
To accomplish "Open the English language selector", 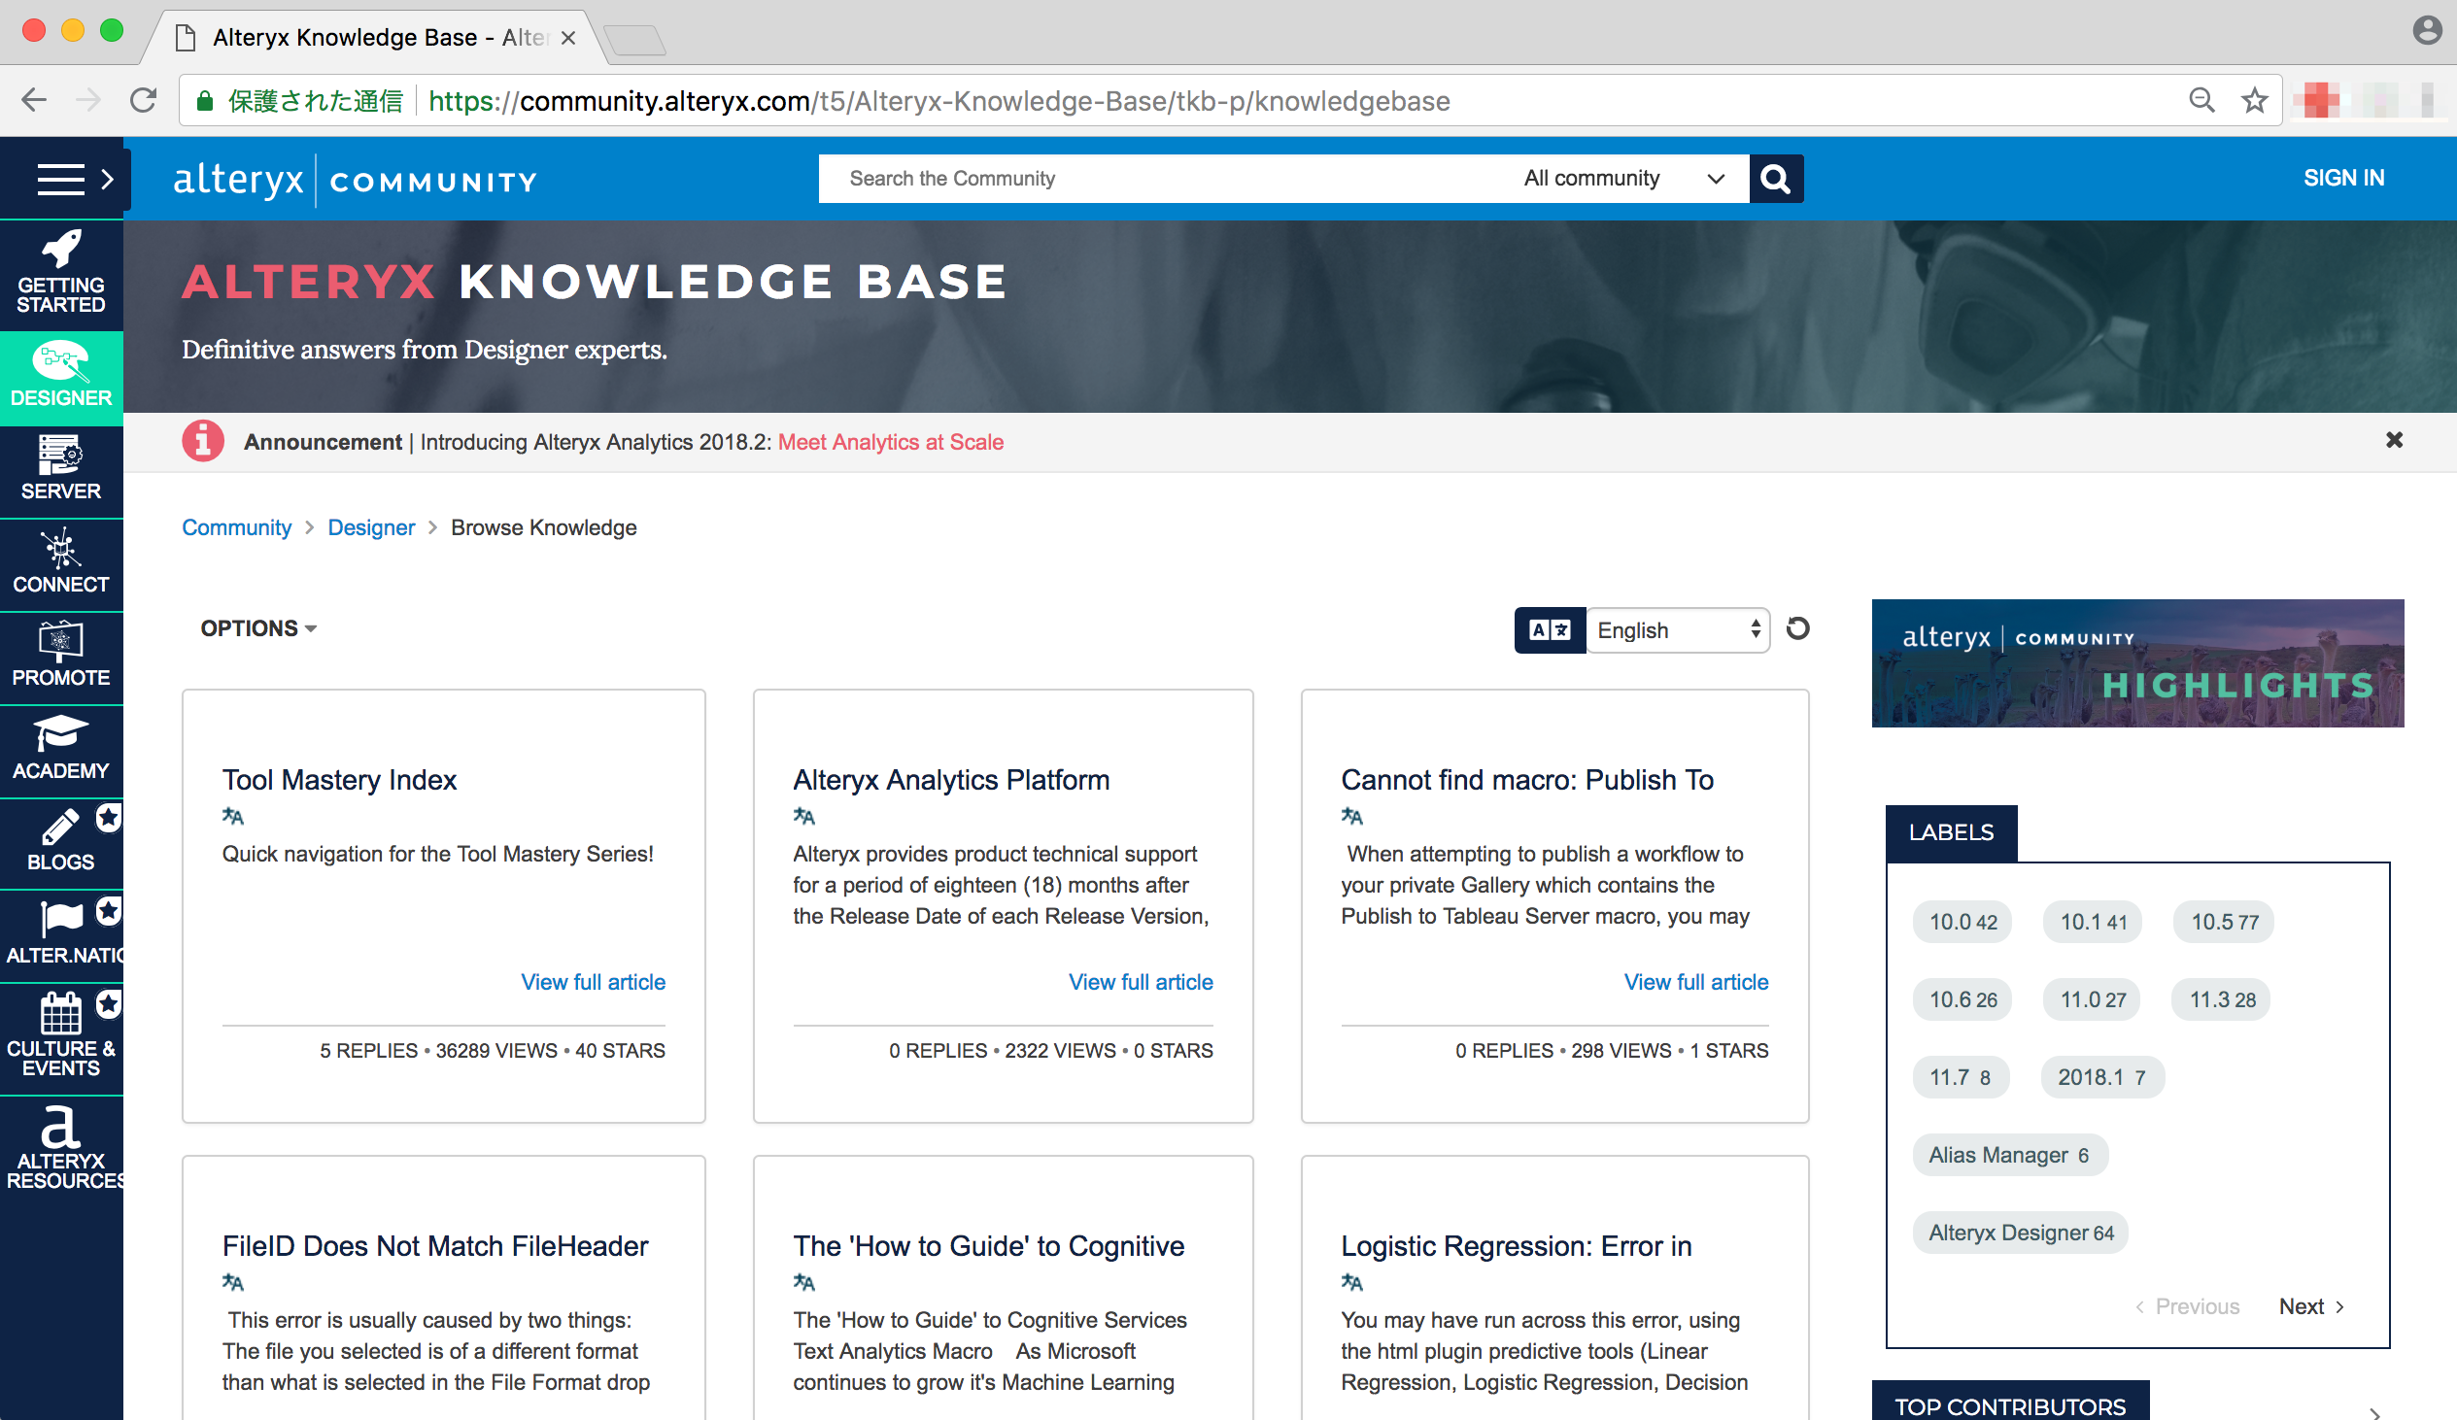I will (1678, 629).
